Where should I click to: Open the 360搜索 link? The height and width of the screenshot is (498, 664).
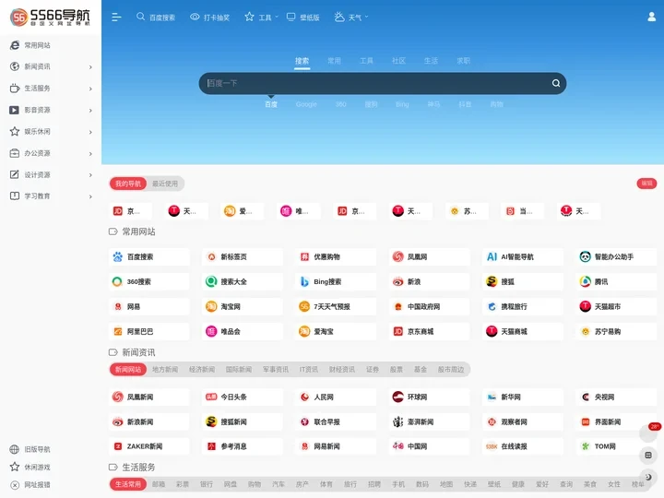pos(148,281)
